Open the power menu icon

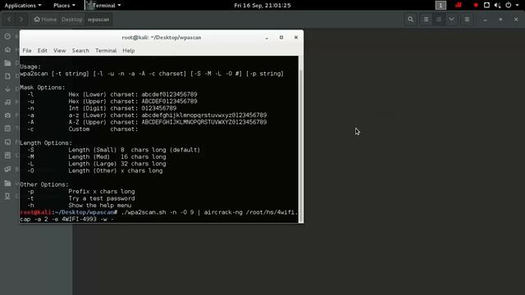click(x=509, y=6)
